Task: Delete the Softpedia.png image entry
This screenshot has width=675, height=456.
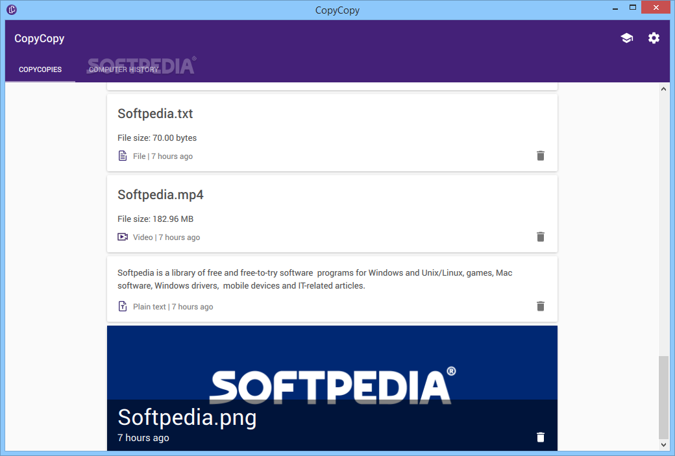Action: [540, 437]
